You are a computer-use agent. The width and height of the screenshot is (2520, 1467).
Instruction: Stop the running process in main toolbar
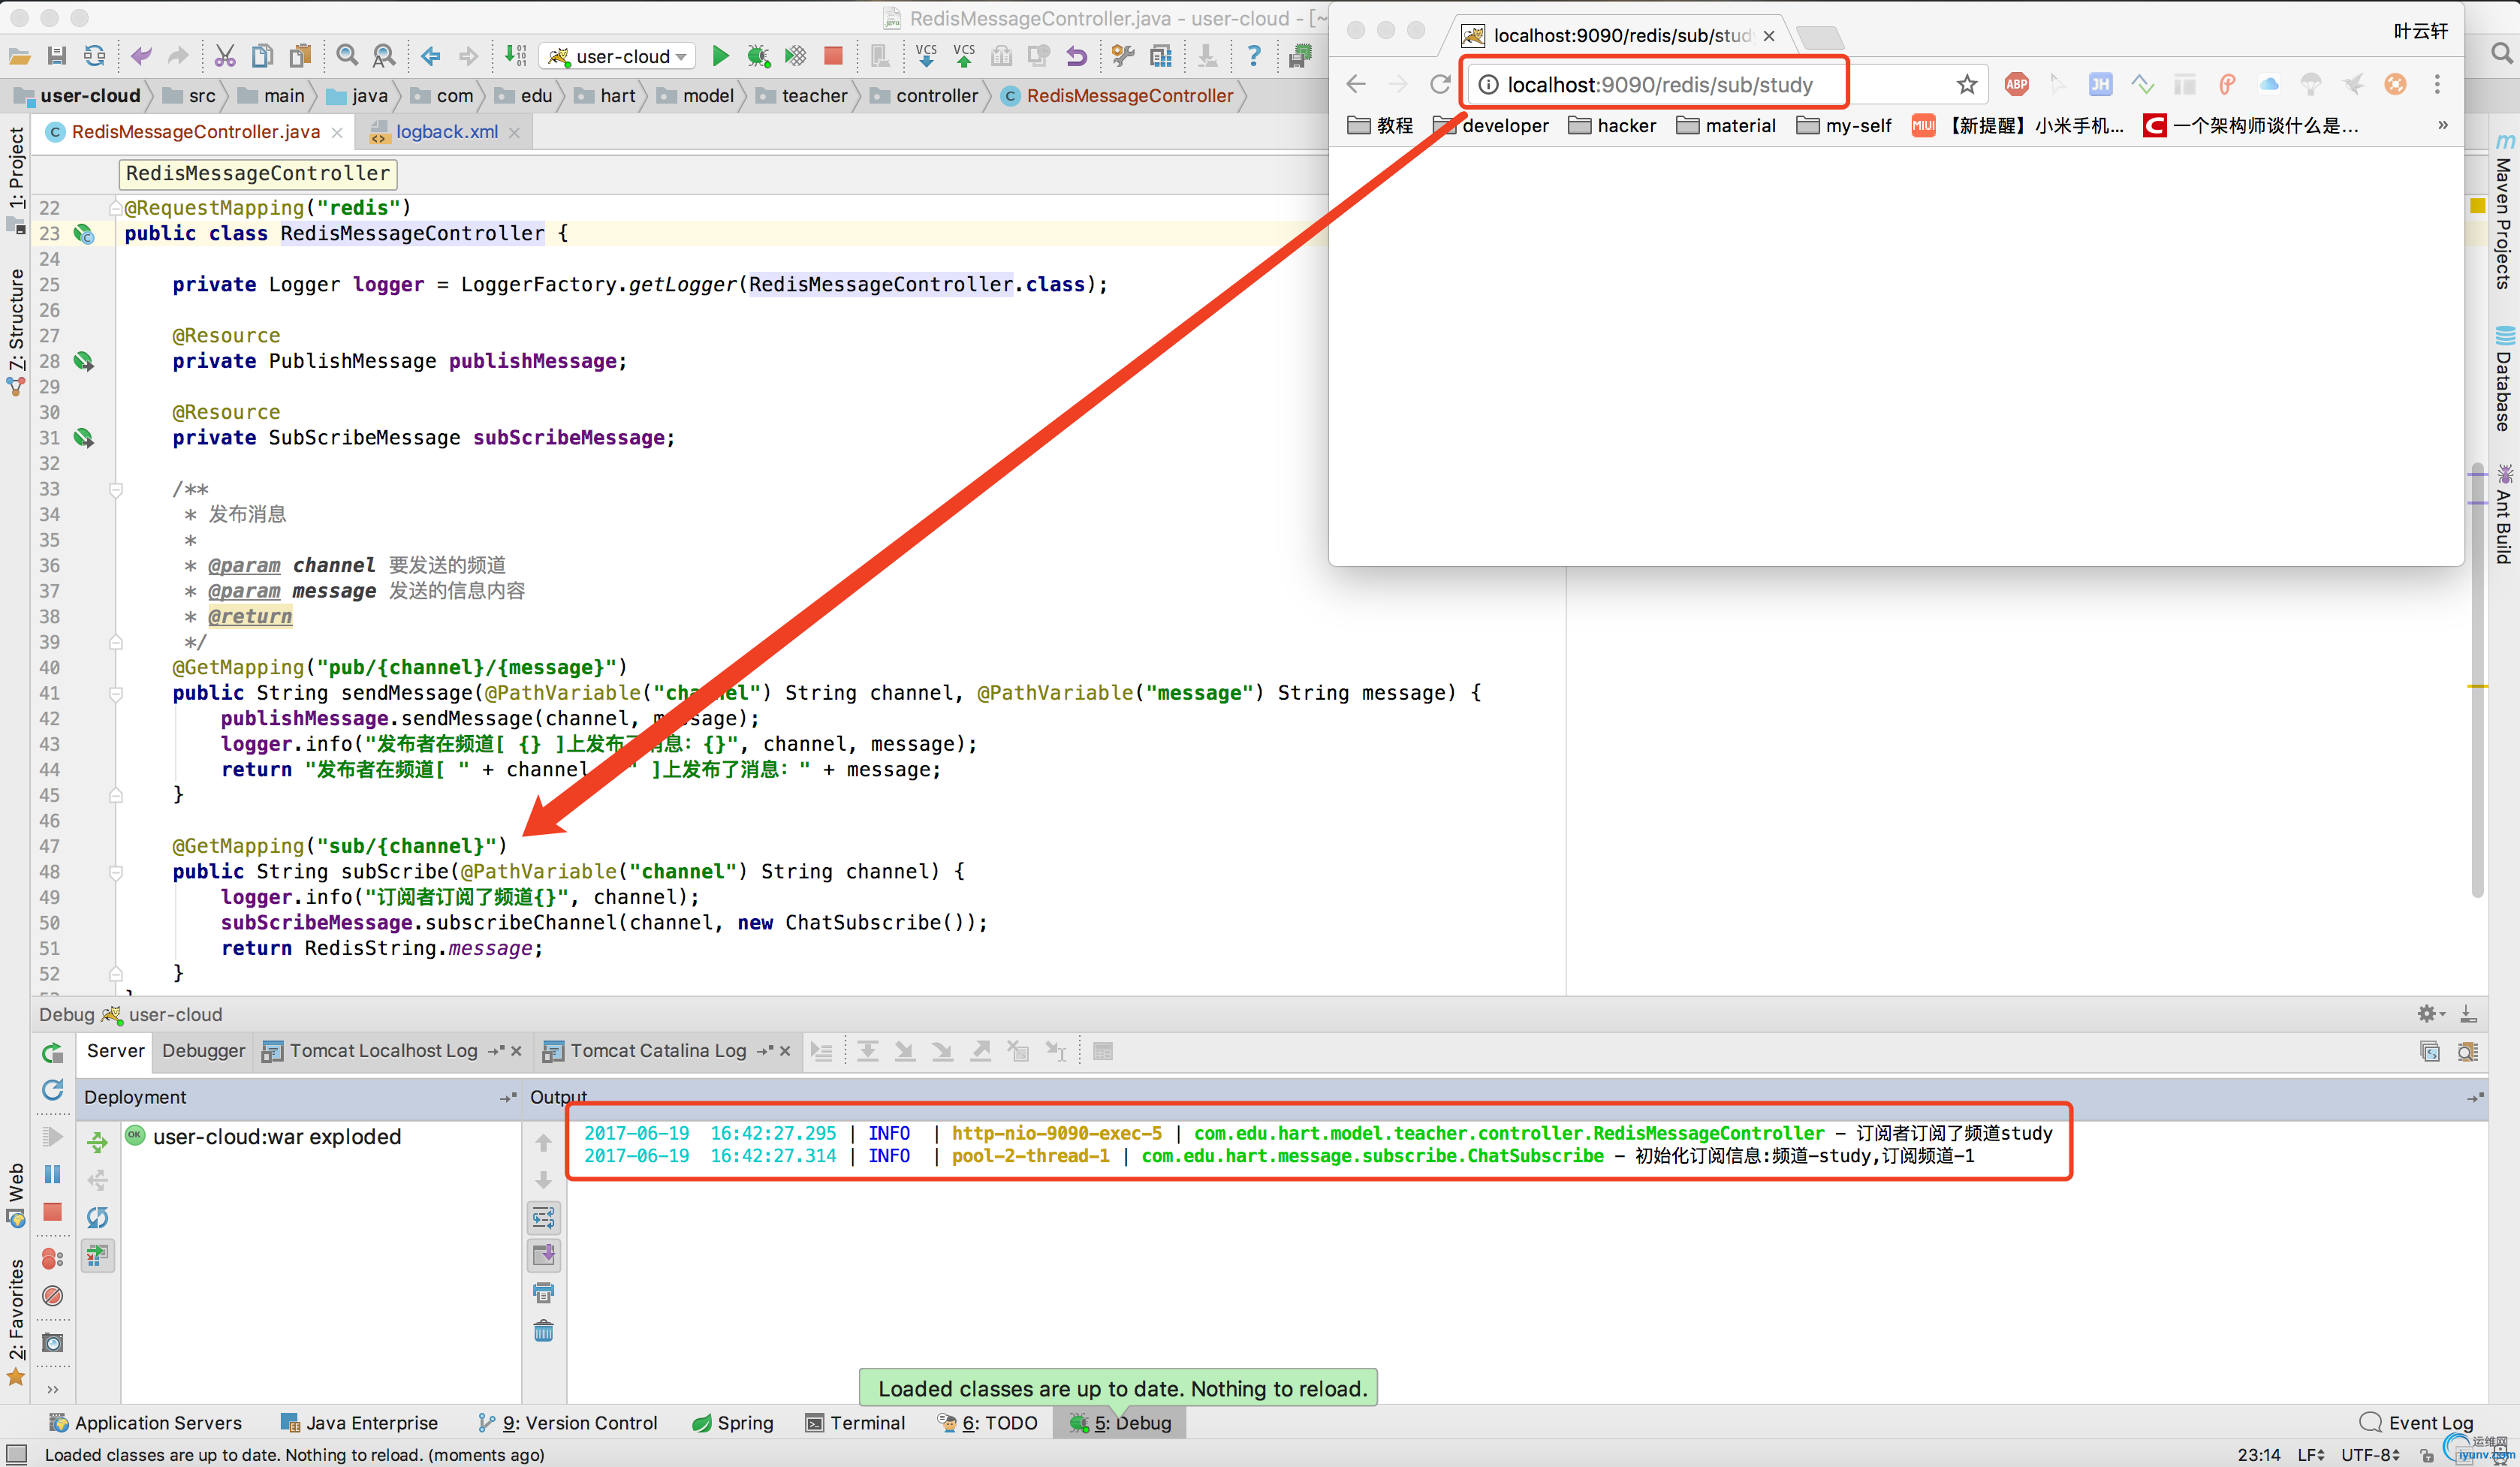[x=833, y=56]
